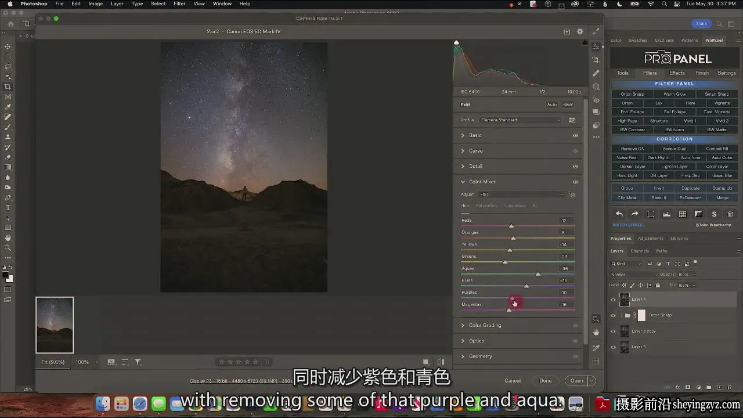Image resolution: width=743 pixels, height=418 pixels.
Task: Open the Camera Standard profile dropdown
Action: [521, 120]
